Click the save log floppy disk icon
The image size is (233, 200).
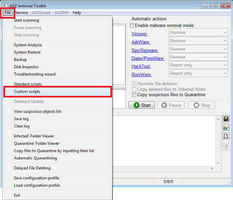pyautogui.click(x=226, y=119)
